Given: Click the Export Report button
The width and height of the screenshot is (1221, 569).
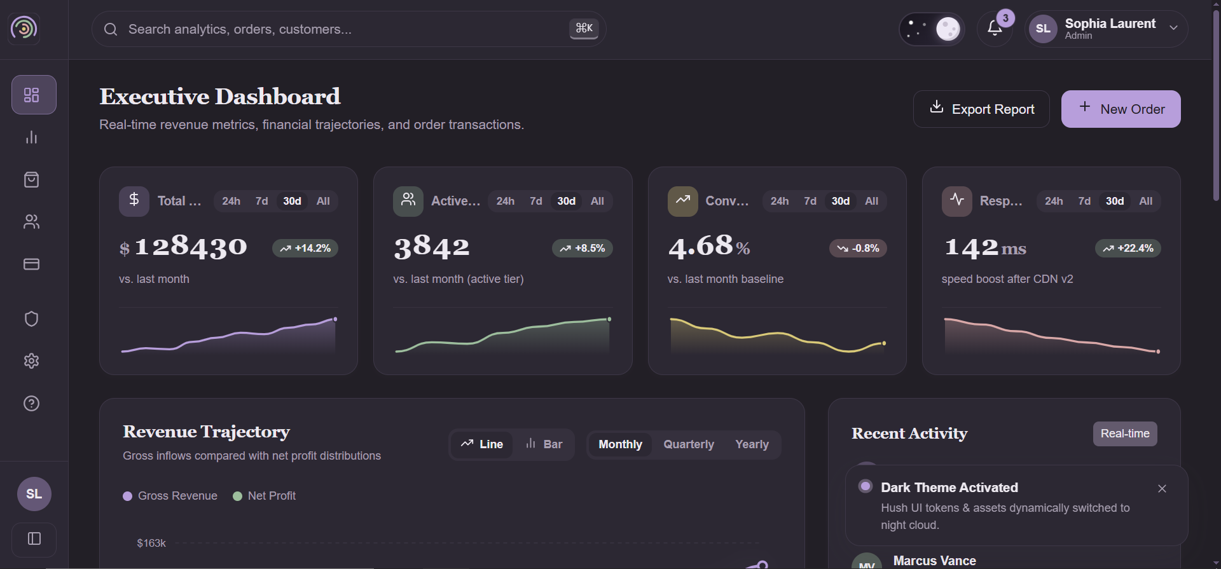Looking at the screenshot, I should pos(981,109).
